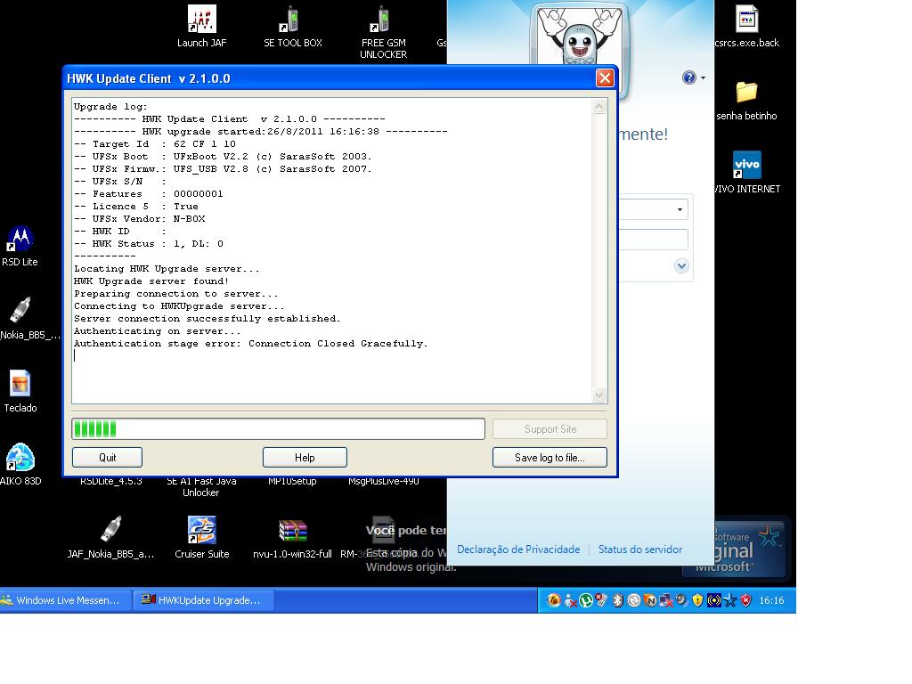This screenshot has width=912, height=684.
Task: Click the "Authenticating on server..." log line
Action: [157, 331]
